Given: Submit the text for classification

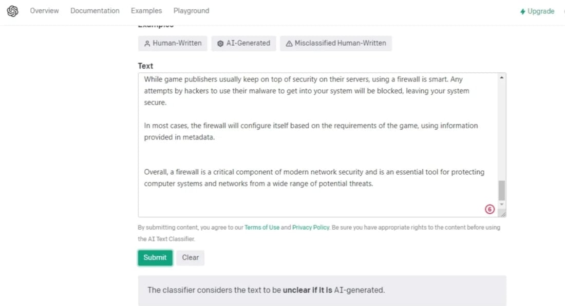Looking at the screenshot, I should 155,257.
